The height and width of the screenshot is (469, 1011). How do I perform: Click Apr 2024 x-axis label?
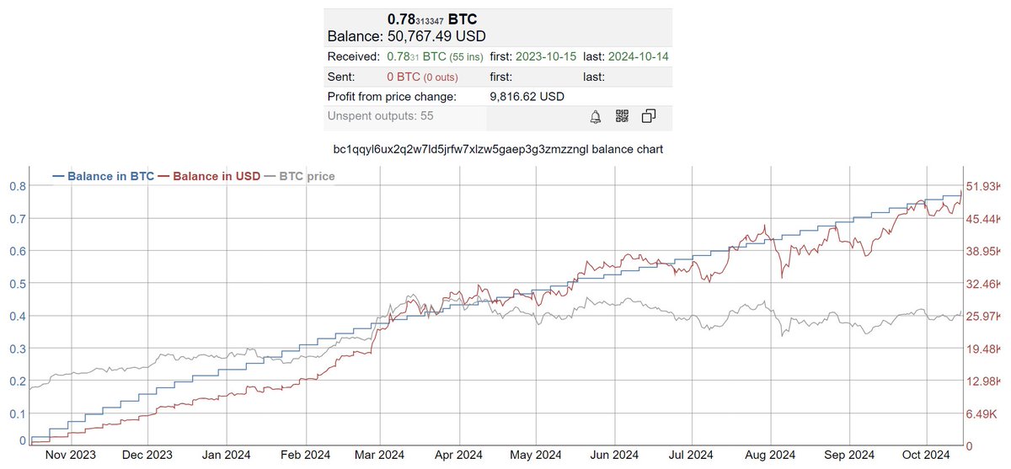[460, 455]
